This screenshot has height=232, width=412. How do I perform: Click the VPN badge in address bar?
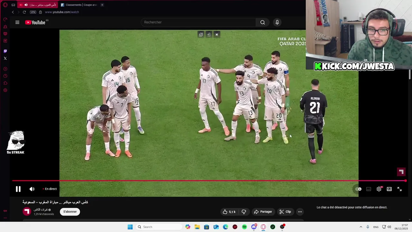(x=33, y=12)
